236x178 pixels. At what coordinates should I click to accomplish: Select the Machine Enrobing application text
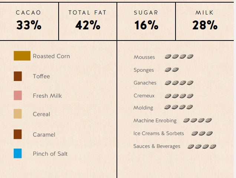point(155,120)
